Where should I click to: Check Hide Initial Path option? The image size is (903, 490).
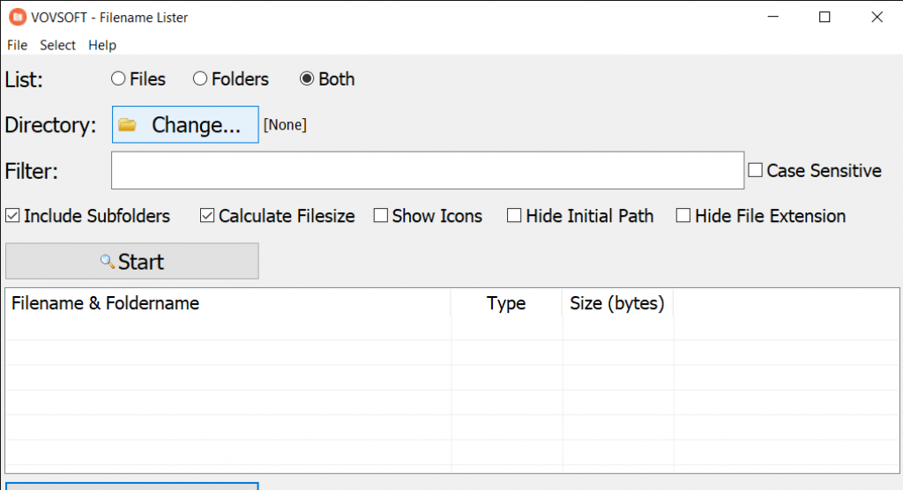514,215
